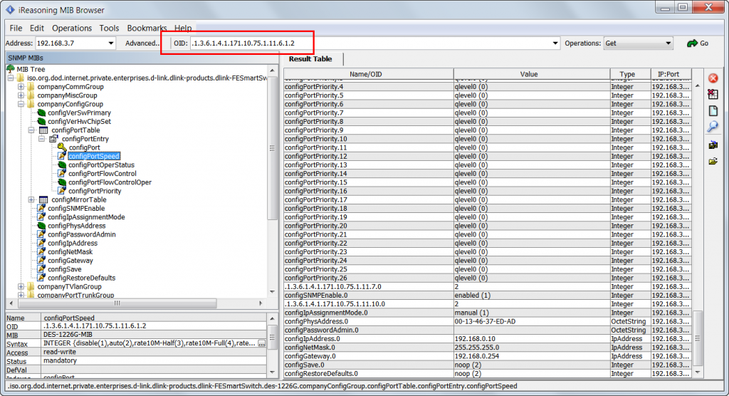
Task: Click the configPortEntry entry icon
Action: [x=53, y=139]
